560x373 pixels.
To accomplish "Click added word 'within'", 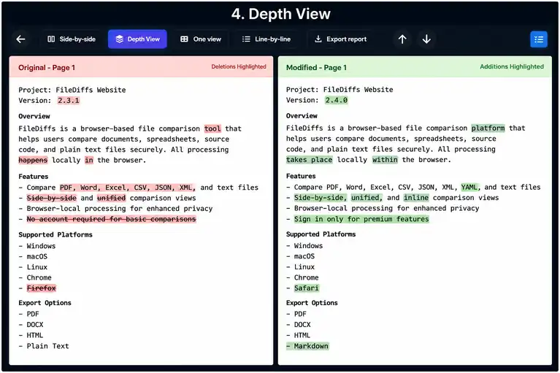I will (385, 160).
